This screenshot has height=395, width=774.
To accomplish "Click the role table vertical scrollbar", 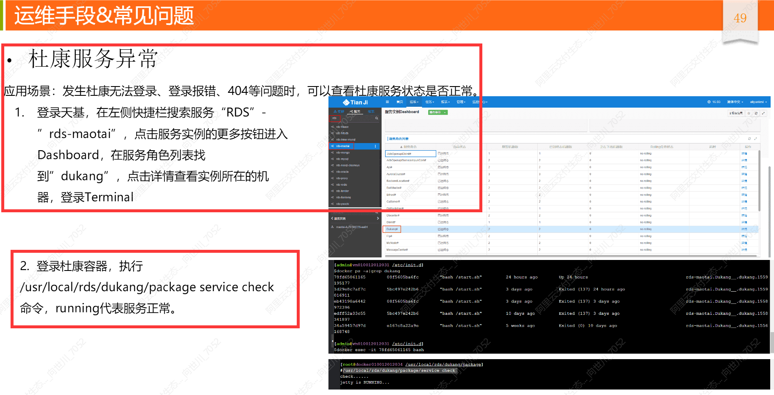I will pyautogui.click(x=759, y=180).
